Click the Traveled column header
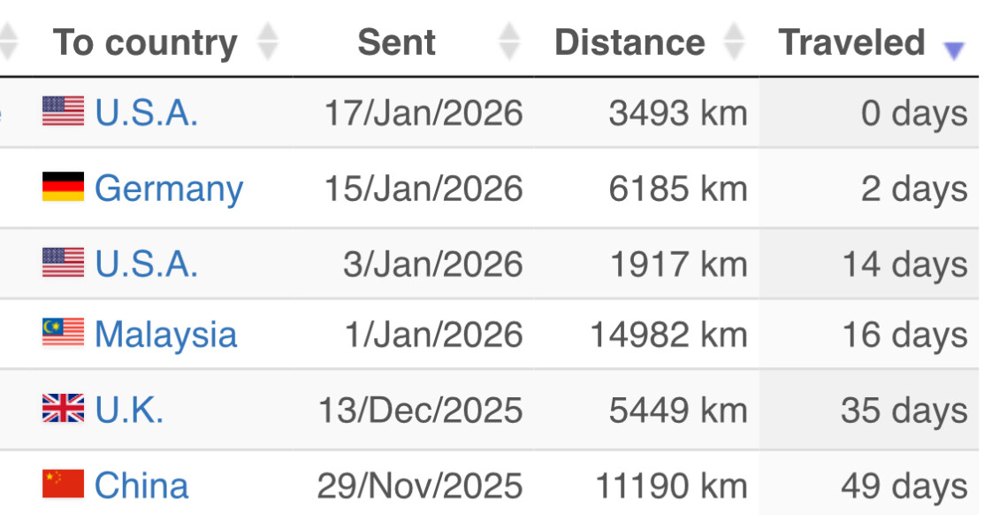The image size is (992, 515). [x=851, y=42]
